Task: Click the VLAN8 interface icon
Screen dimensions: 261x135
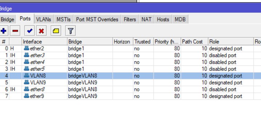Action: 27,75
